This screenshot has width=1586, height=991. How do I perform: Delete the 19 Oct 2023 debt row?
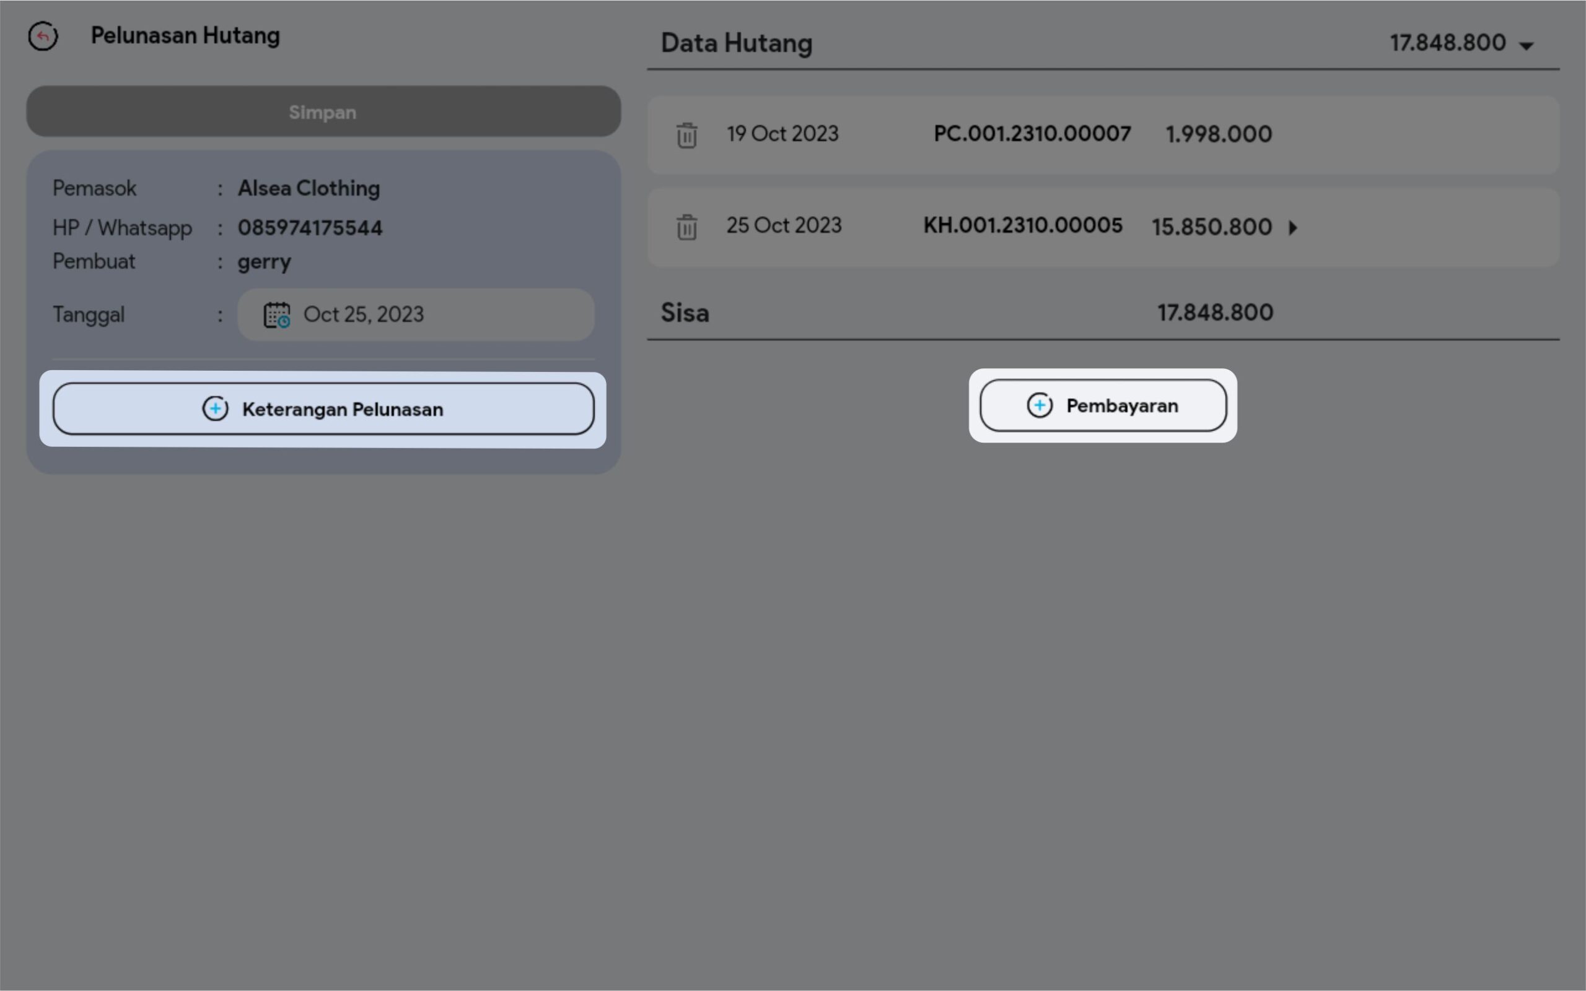tap(686, 135)
